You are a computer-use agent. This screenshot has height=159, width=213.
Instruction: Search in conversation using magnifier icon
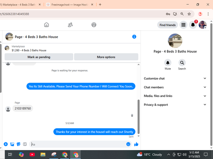(x=182, y=63)
